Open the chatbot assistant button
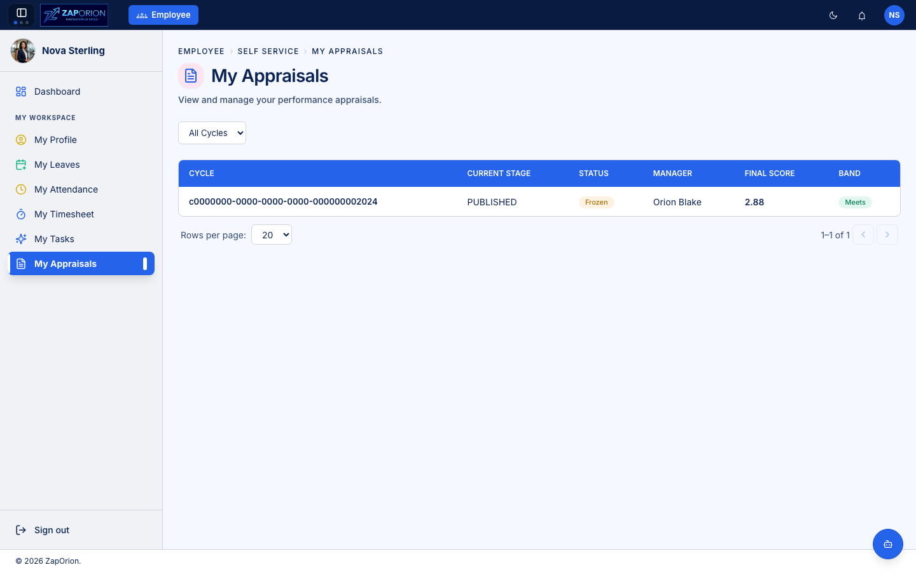 [888, 544]
